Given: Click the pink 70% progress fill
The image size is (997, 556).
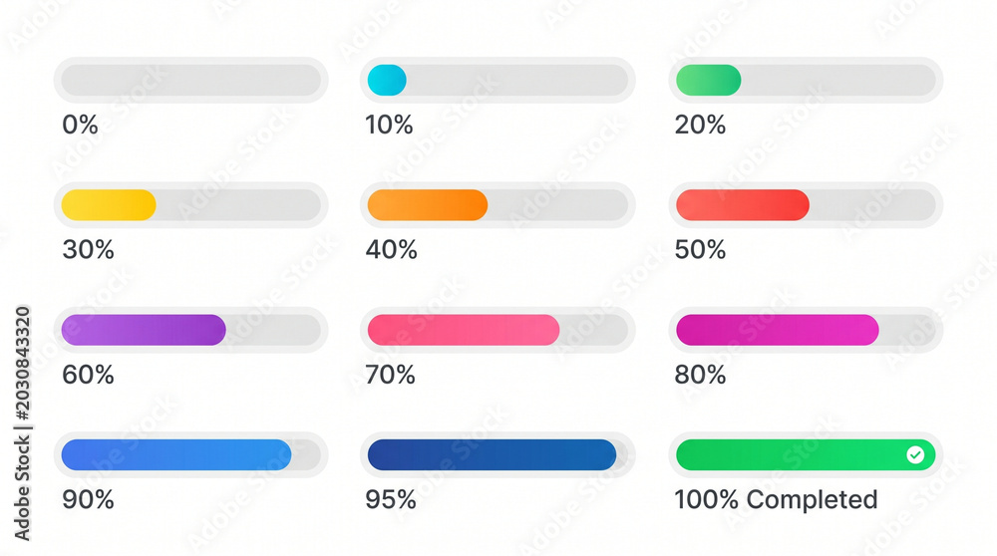Looking at the screenshot, I should click(464, 330).
